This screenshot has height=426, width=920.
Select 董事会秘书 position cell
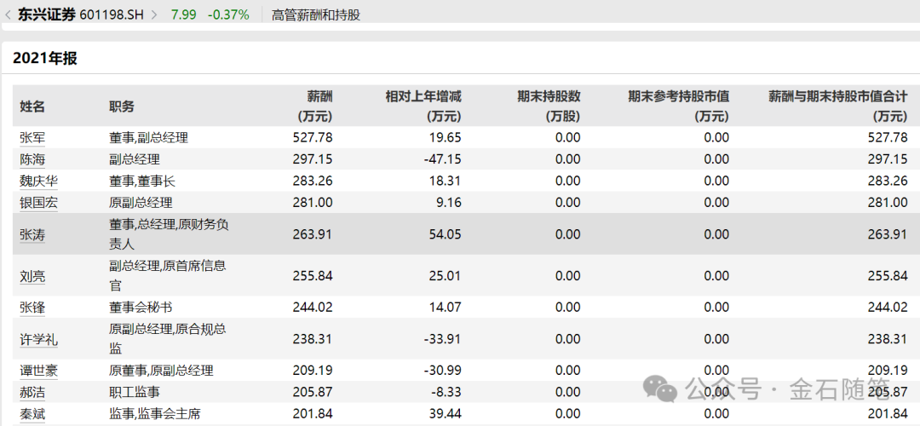(141, 307)
